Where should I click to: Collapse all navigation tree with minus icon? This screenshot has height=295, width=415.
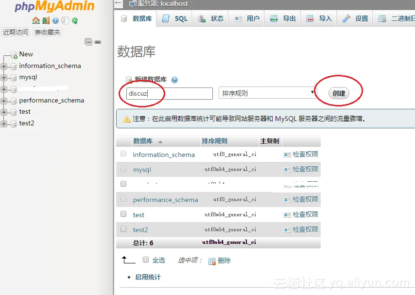tap(88, 42)
